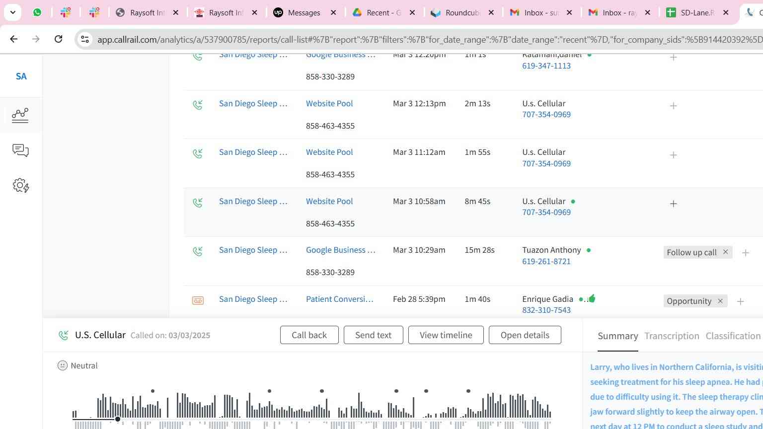Click the Open details button
The width and height of the screenshot is (763, 429).
pyautogui.click(x=525, y=335)
